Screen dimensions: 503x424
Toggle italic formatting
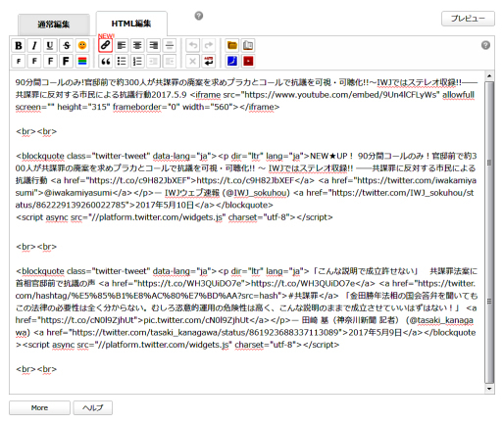tap(34, 45)
